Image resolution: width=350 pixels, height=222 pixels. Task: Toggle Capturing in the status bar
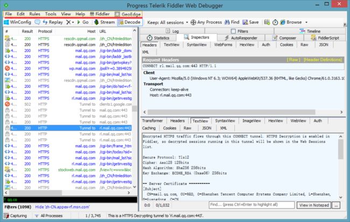click(16, 216)
